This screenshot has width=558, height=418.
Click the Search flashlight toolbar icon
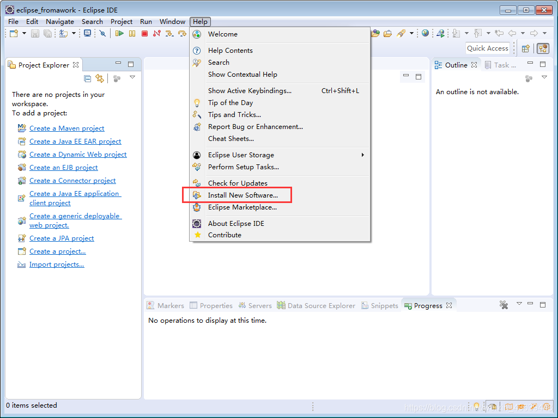pos(401,33)
